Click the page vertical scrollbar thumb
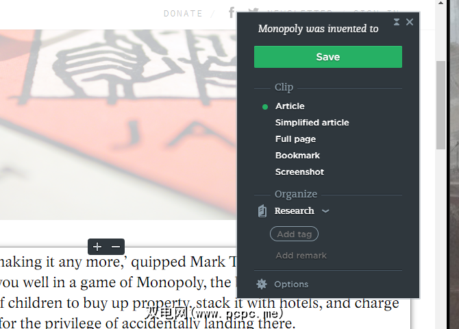459x329 pixels. [x=441, y=106]
